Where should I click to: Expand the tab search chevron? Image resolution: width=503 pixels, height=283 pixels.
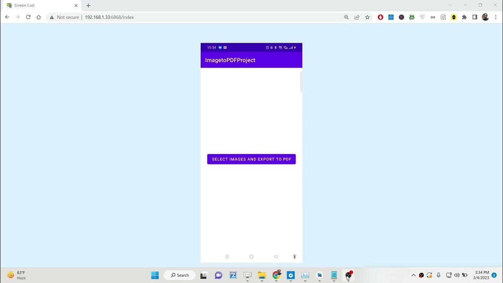click(450, 5)
